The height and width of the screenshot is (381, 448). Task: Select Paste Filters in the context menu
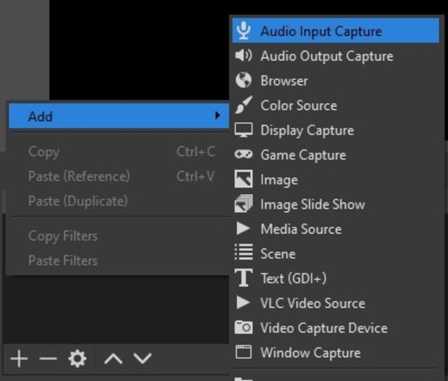[119, 261]
